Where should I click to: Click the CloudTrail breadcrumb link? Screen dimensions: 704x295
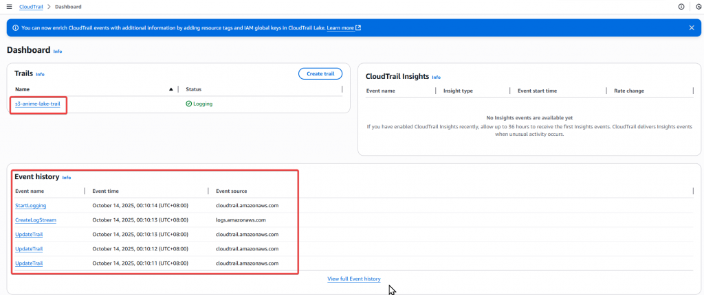[x=31, y=7]
